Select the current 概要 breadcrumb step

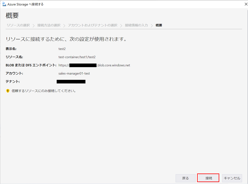click(159, 25)
